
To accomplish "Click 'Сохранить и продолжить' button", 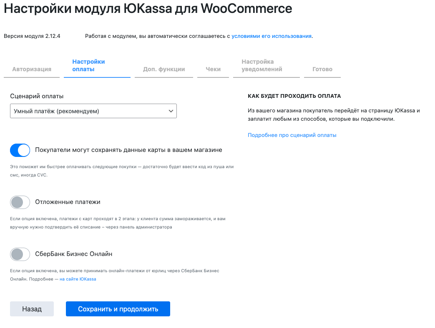I will [118, 309].
